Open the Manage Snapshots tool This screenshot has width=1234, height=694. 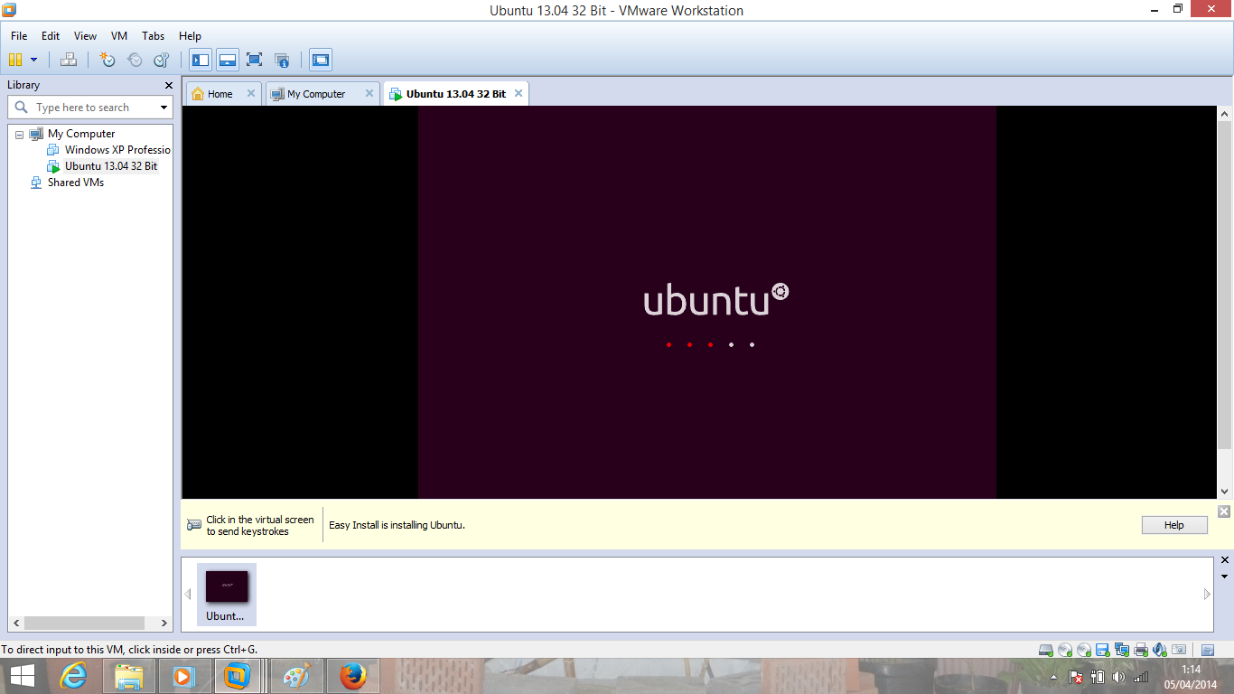tap(160, 60)
